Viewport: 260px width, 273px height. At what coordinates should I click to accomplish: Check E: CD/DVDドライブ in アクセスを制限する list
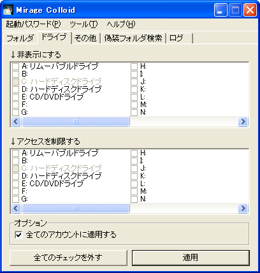tap(15, 184)
